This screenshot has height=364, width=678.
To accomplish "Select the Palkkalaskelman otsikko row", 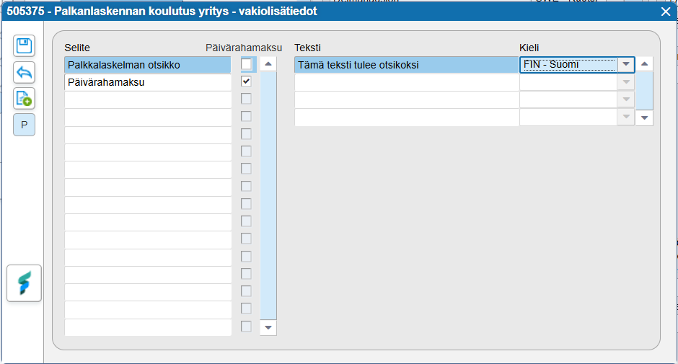I will click(x=148, y=65).
